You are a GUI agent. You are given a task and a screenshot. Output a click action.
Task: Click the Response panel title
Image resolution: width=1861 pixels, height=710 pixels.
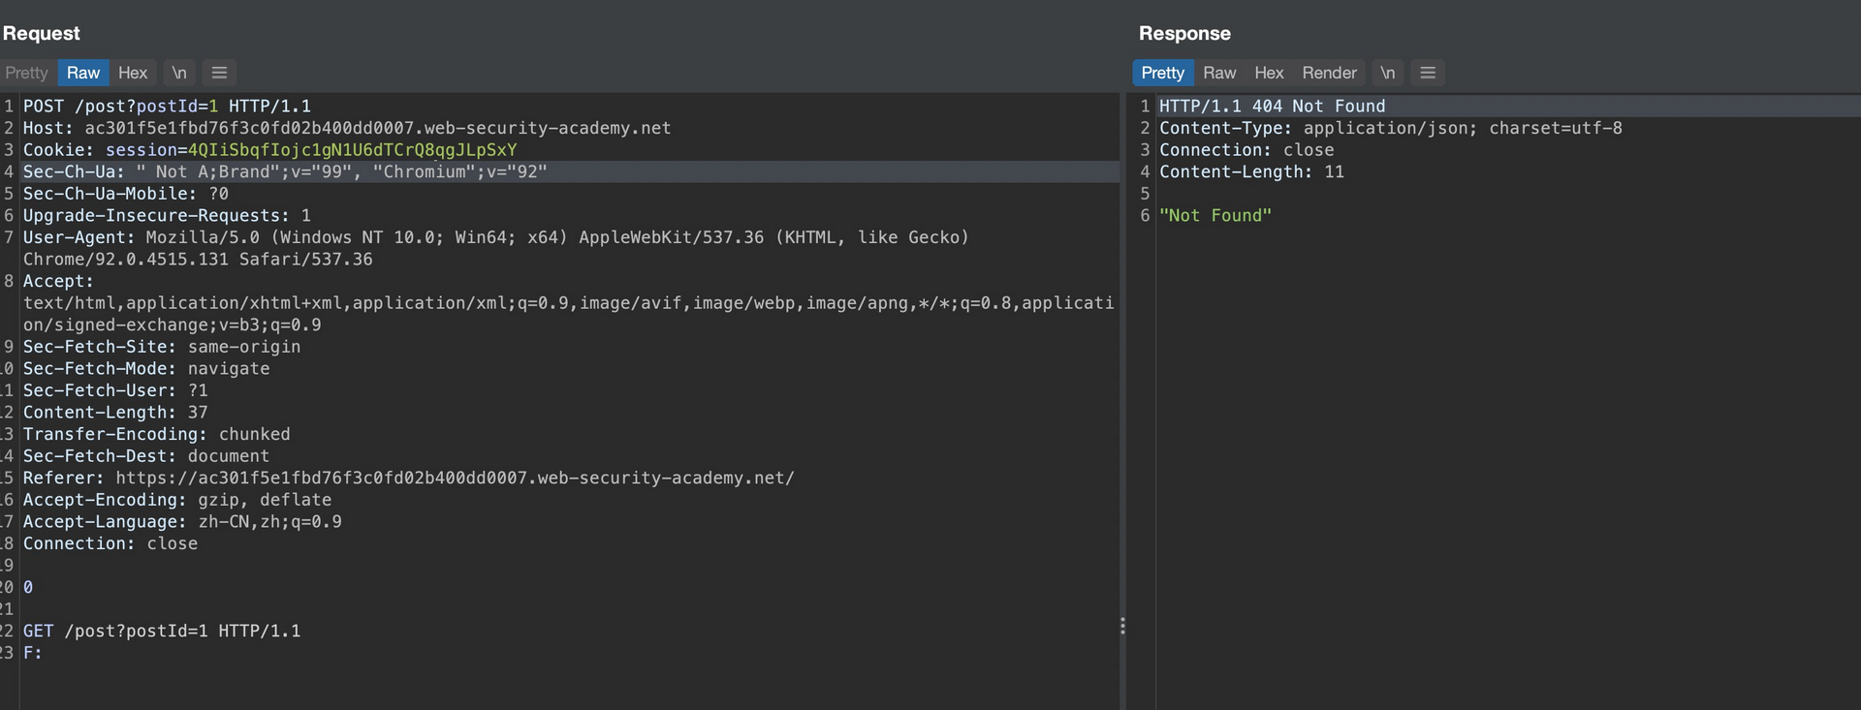click(1184, 33)
